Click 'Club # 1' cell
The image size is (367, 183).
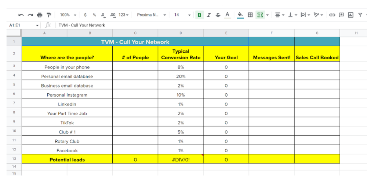67,131
